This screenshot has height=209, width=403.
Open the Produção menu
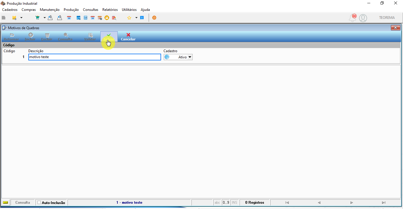click(x=71, y=10)
